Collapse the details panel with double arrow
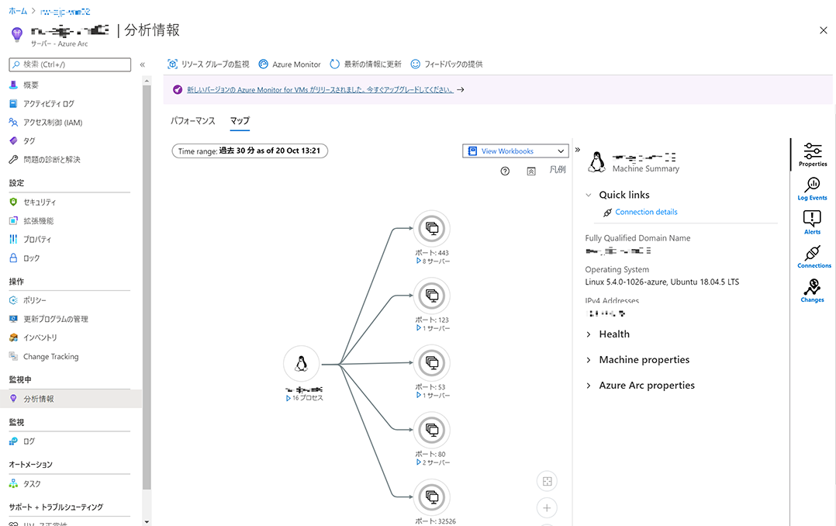Screen dimensions: 836x526 click(578, 150)
